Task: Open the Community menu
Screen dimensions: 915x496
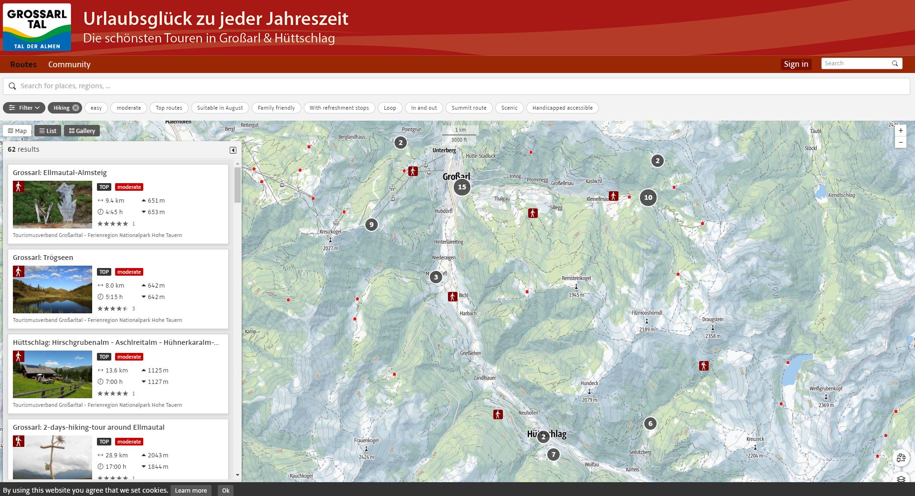Action: [x=69, y=64]
